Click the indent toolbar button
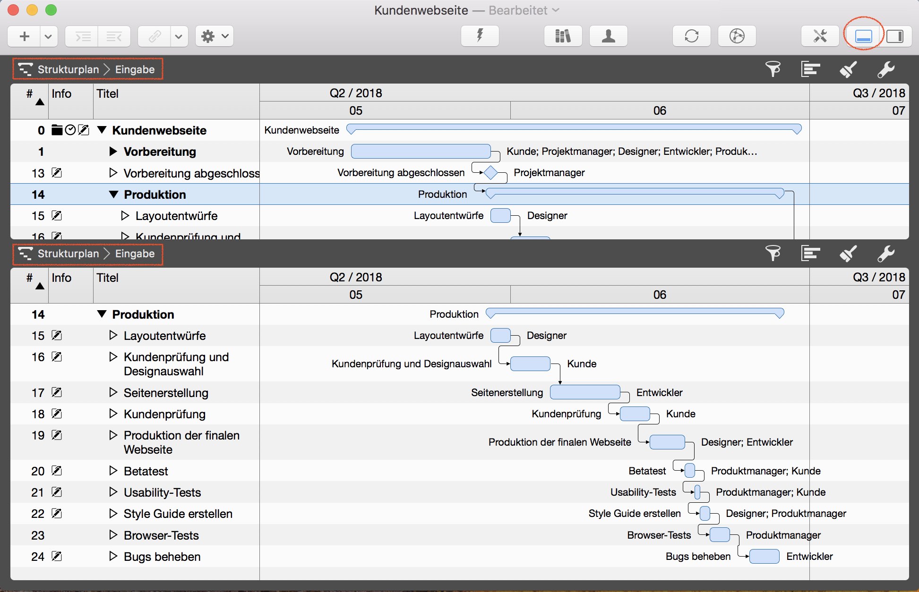The image size is (919, 592). 83,36
